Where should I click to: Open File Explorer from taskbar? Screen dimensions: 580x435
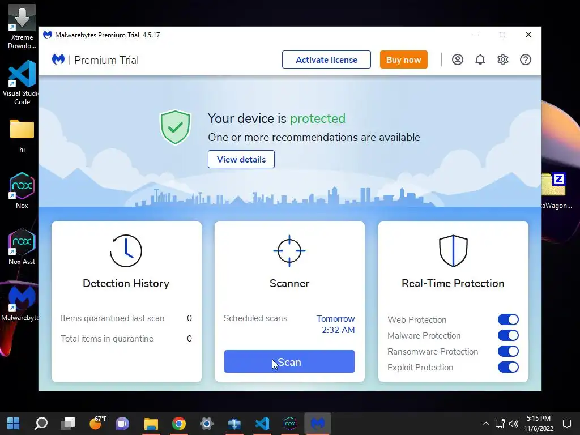(x=151, y=424)
